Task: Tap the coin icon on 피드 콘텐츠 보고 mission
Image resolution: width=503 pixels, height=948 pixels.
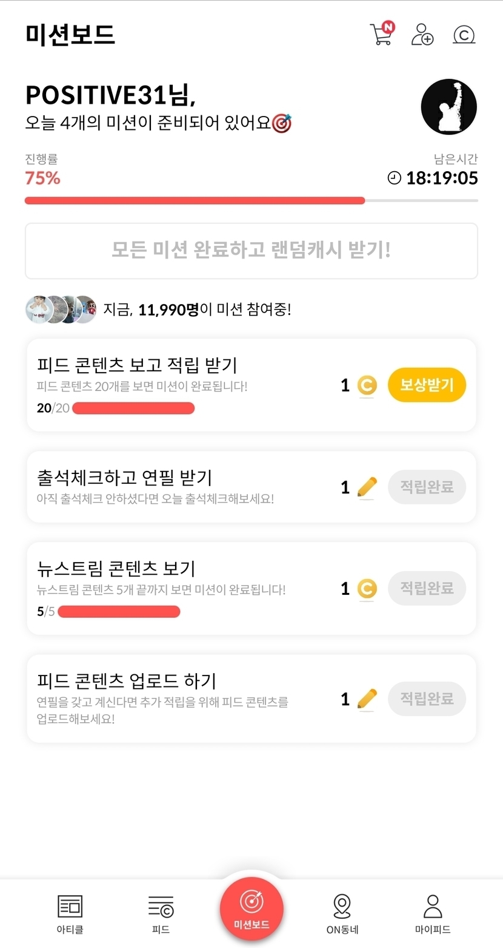Action: [x=367, y=385]
